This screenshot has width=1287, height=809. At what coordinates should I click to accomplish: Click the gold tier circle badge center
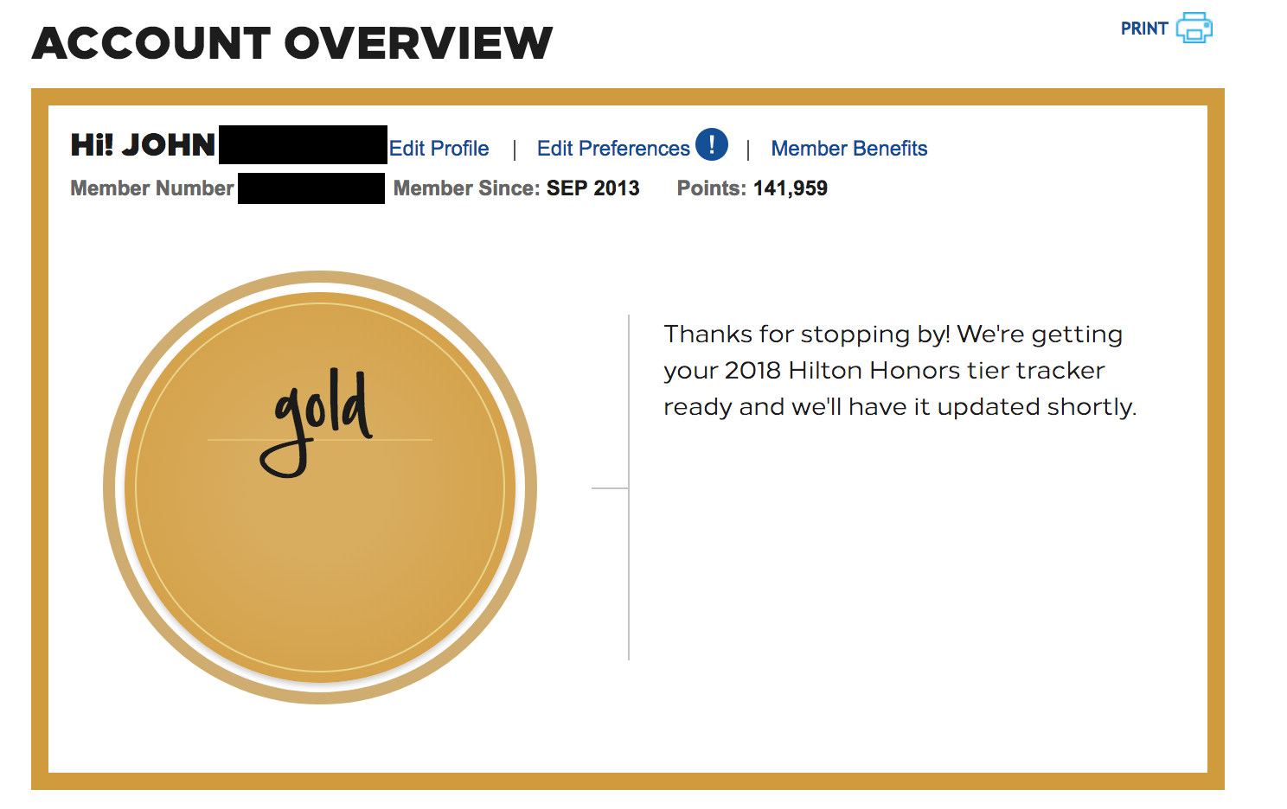320,487
